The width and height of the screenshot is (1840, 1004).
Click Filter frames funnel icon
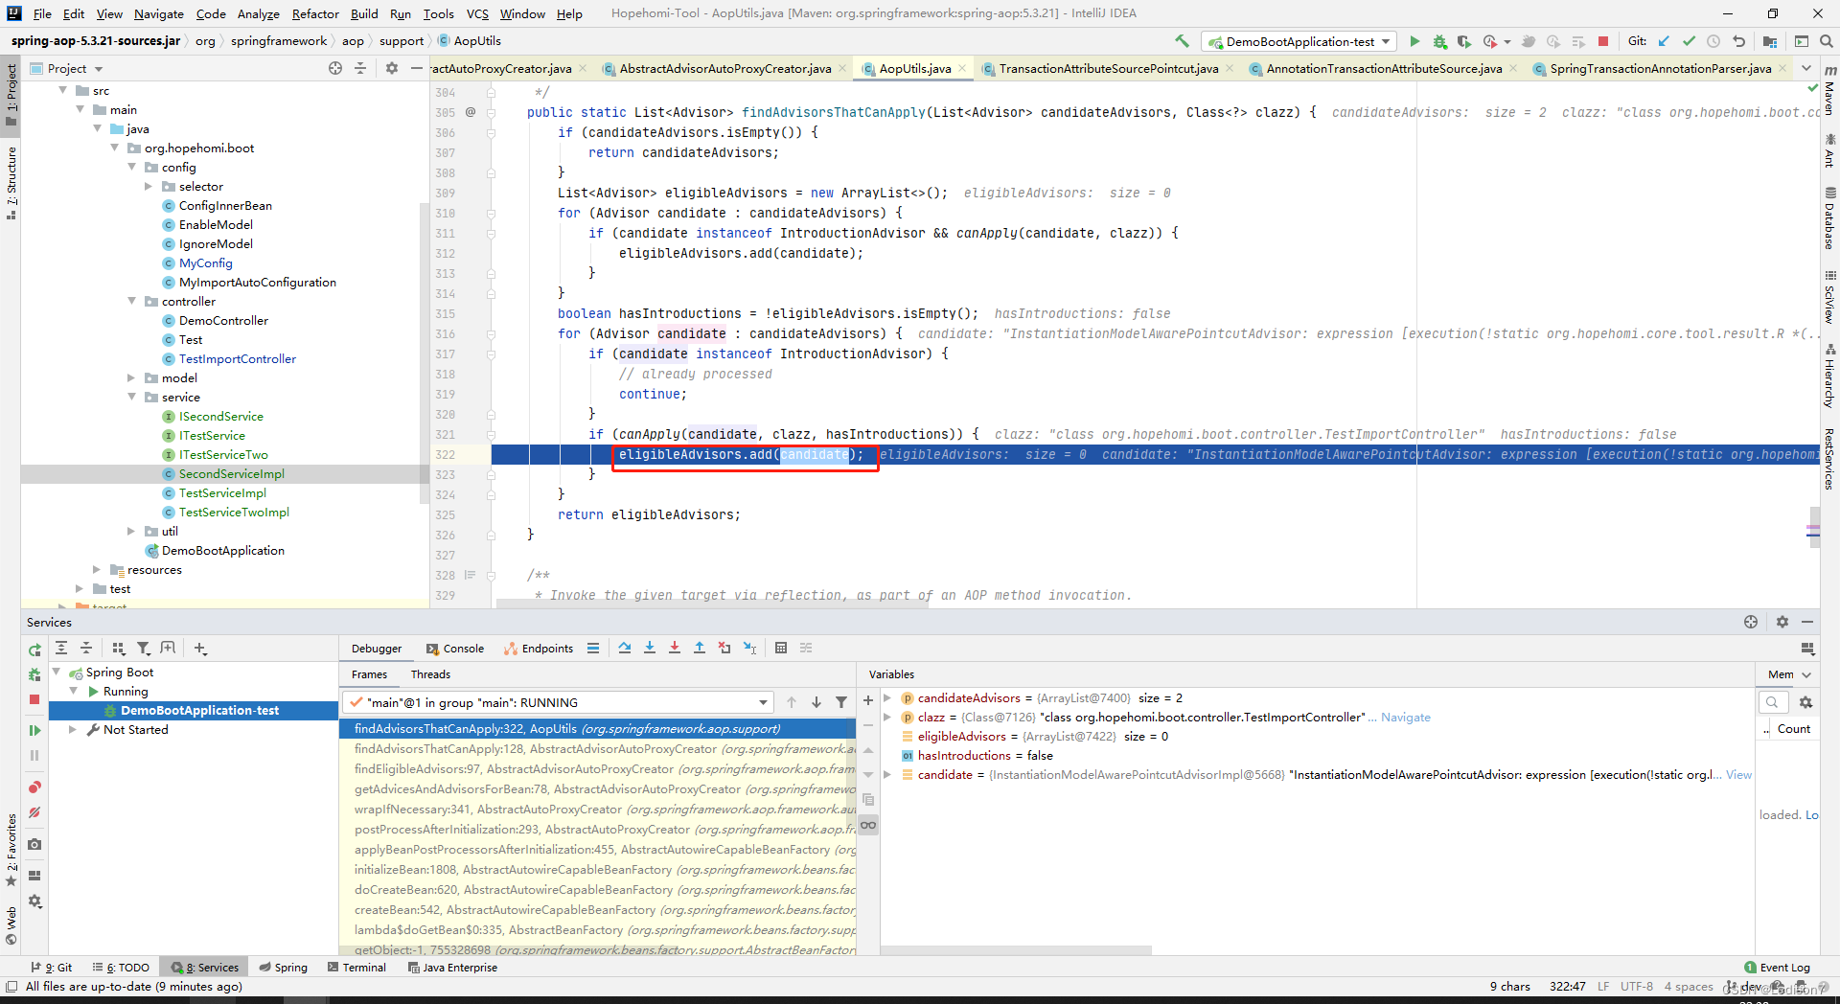[x=841, y=702]
